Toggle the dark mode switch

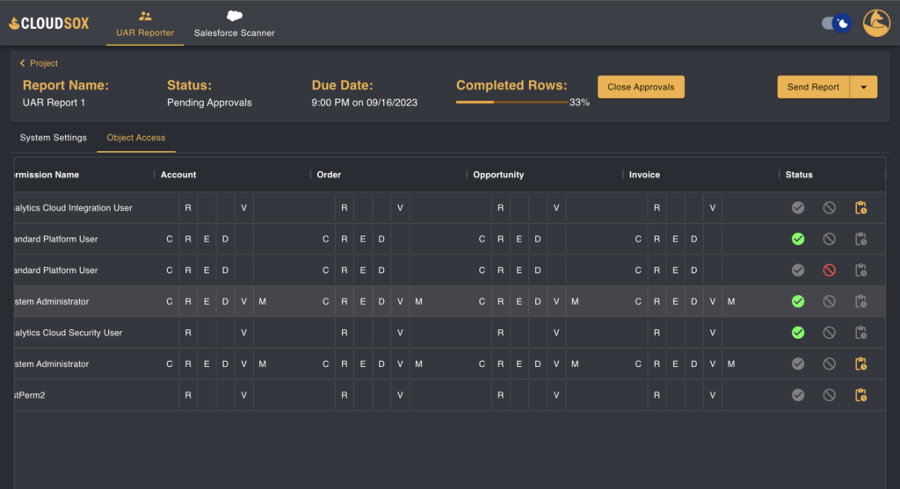tap(837, 24)
